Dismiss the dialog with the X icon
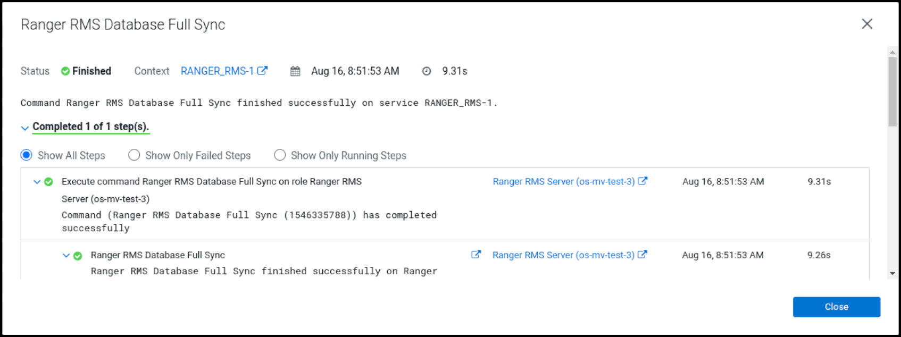 (866, 23)
